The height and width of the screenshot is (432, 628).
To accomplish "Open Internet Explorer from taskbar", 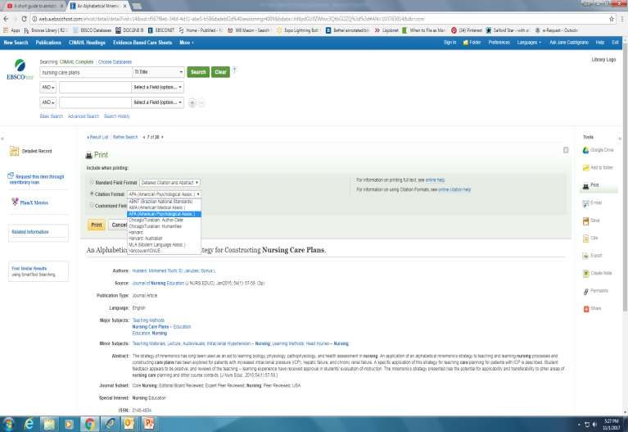I will (x=29, y=424).
